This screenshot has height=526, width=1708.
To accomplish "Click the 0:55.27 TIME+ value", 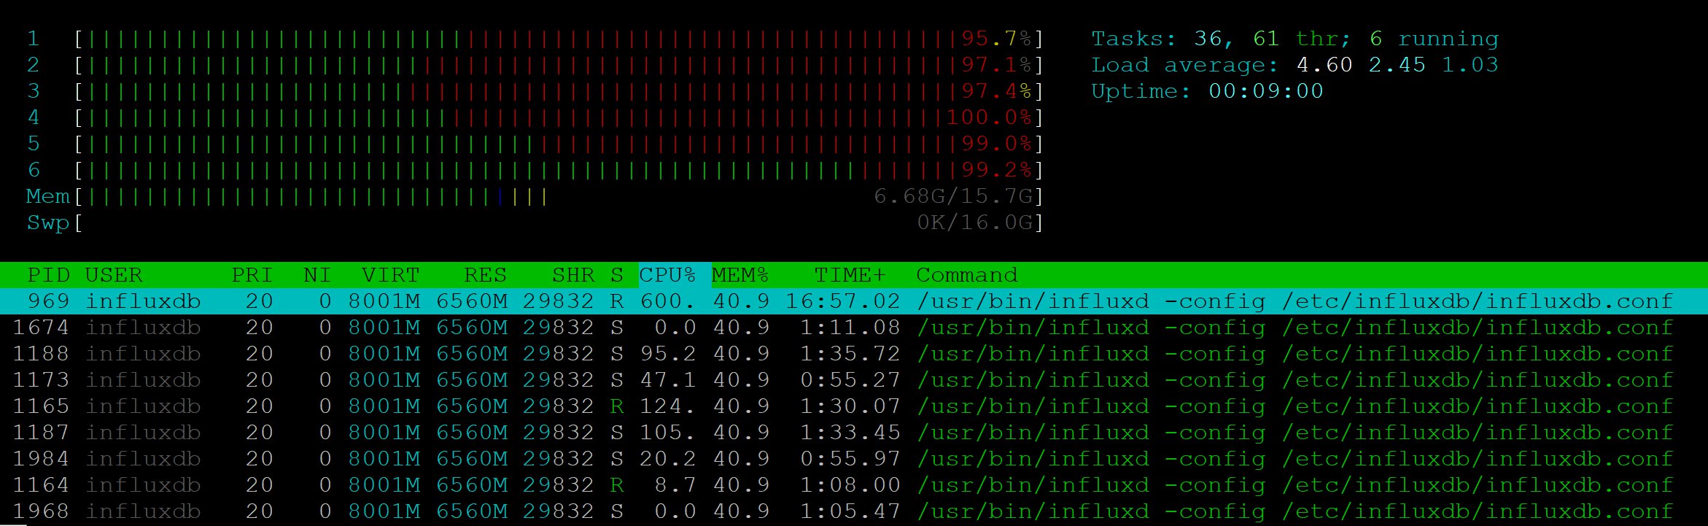I will point(850,380).
